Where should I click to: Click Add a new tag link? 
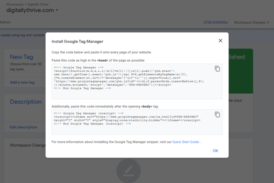[22, 82]
